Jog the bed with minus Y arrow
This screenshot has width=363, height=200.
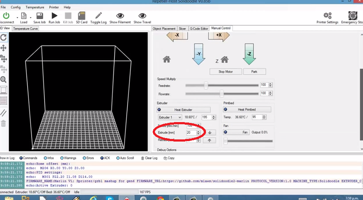pyautogui.click(x=199, y=54)
